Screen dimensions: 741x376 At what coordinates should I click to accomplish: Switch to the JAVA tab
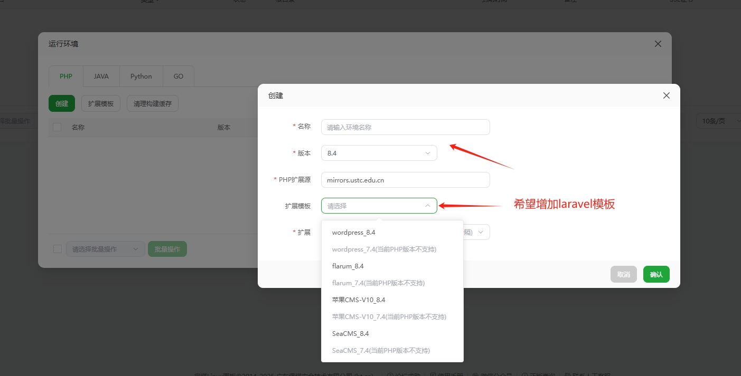pyautogui.click(x=100, y=76)
